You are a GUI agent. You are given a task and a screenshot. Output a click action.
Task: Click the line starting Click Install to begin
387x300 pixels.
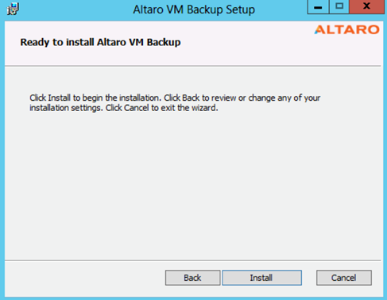[175, 98]
